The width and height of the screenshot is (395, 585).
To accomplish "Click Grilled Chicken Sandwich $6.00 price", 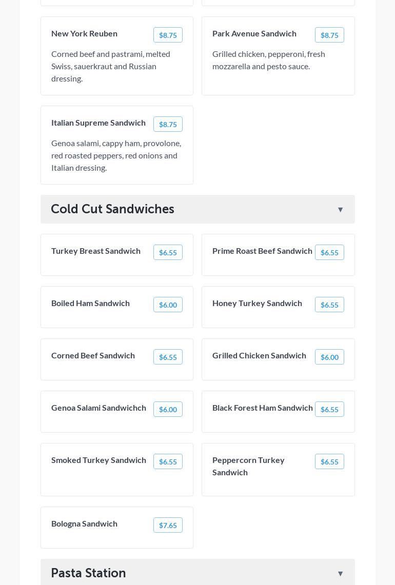I will 329,357.
